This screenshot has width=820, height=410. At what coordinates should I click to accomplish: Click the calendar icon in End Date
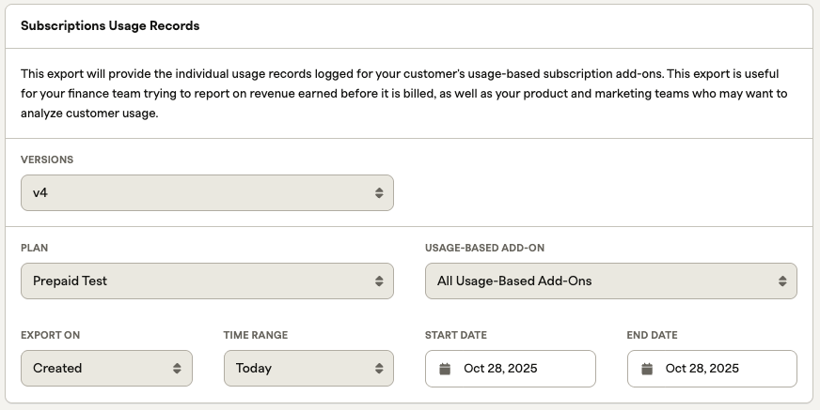647,369
